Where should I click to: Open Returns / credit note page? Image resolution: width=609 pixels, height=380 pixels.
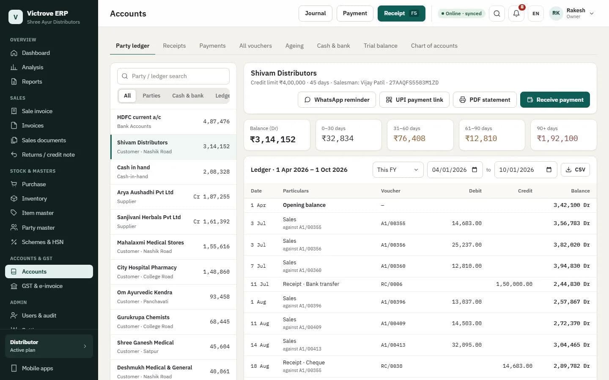tap(49, 155)
